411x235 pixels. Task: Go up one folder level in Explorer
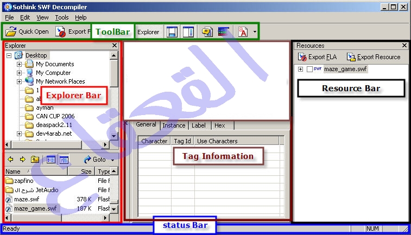tap(35, 160)
